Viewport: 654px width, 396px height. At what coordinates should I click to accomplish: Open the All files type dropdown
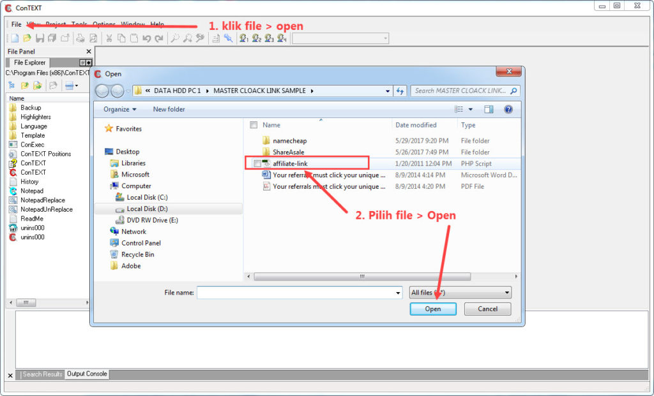(460, 293)
